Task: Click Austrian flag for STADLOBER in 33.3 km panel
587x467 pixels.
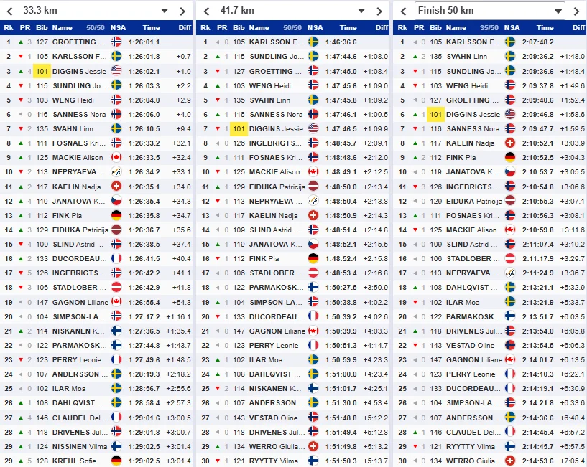Action: [116, 287]
